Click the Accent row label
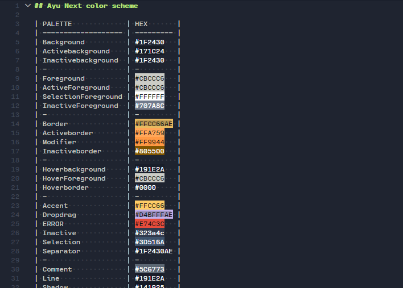The height and width of the screenshot is (288, 403). pos(55,206)
